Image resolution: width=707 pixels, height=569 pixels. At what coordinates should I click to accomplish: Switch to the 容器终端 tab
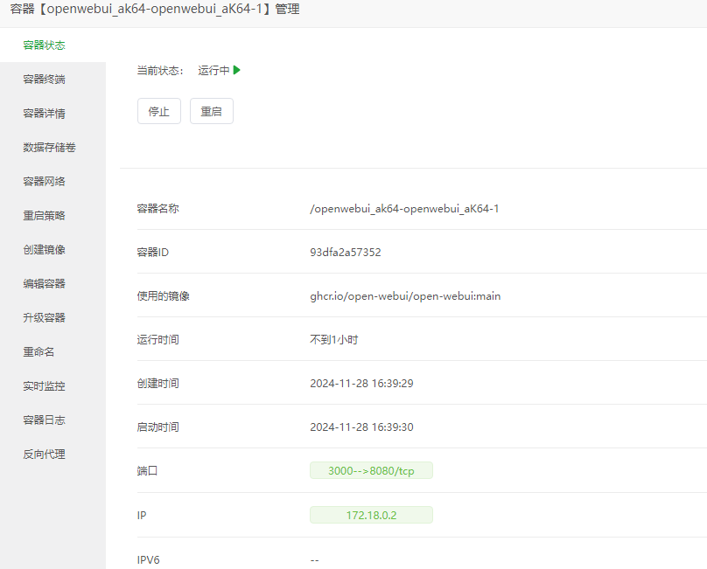[x=44, y=80]
